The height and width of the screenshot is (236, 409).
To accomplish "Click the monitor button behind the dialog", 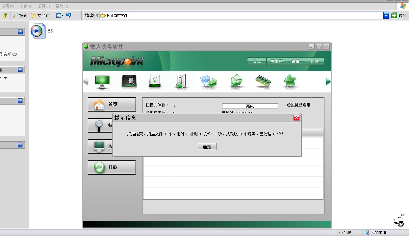I will pos(100,147).
